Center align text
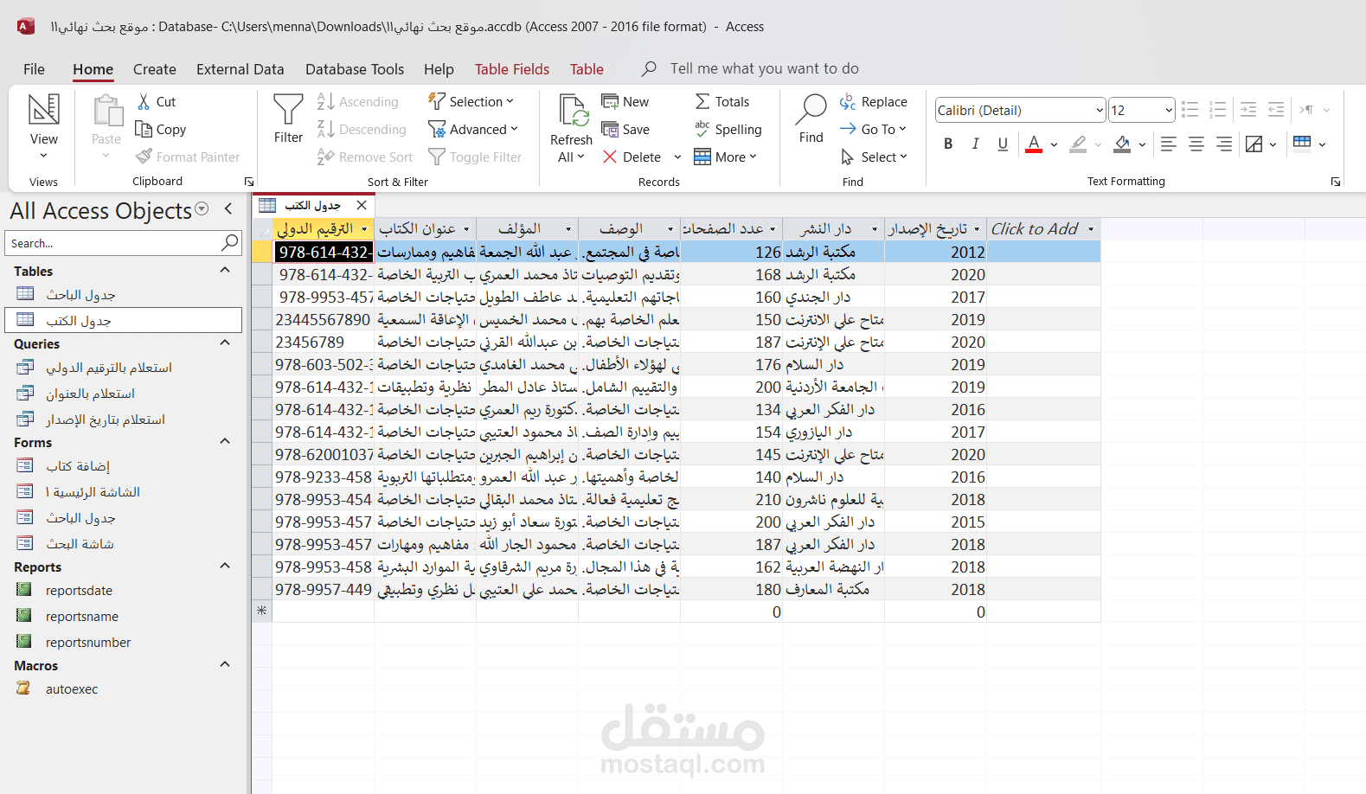 point(1196,144)
